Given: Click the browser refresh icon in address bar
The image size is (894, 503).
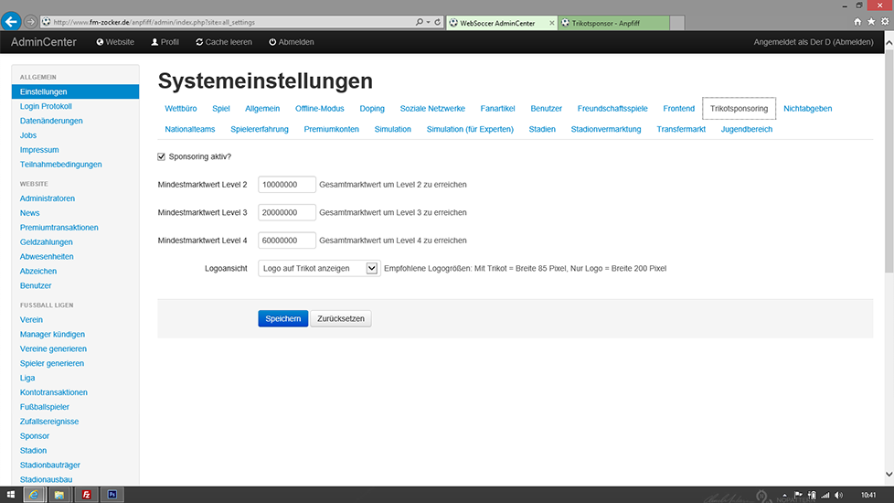Looking at the screenshot, I should coord(438,21).
